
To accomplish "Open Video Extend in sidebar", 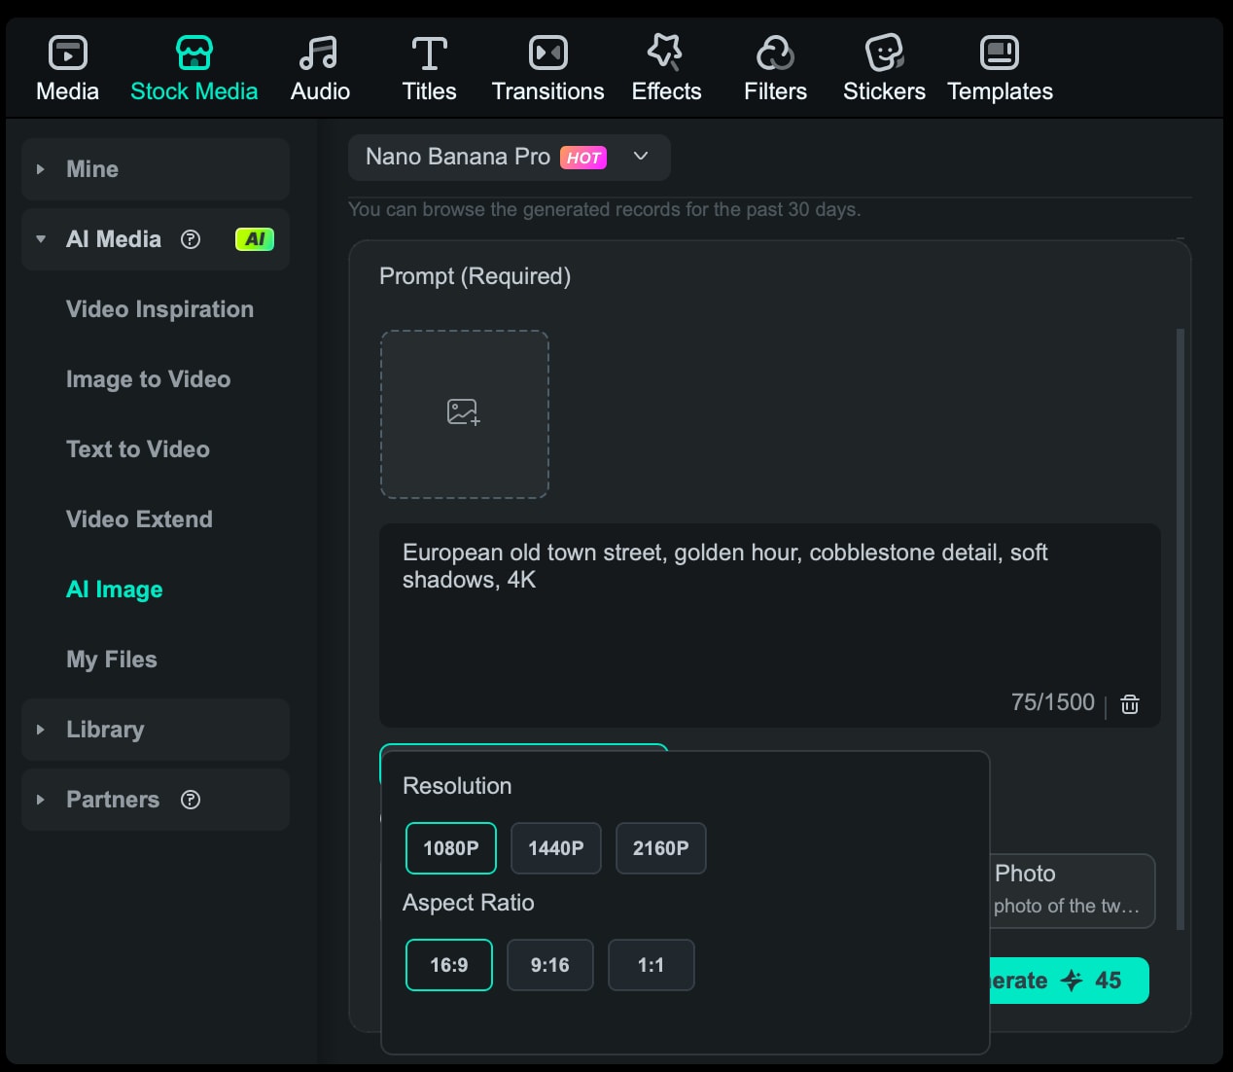I will tap(139, 519).
